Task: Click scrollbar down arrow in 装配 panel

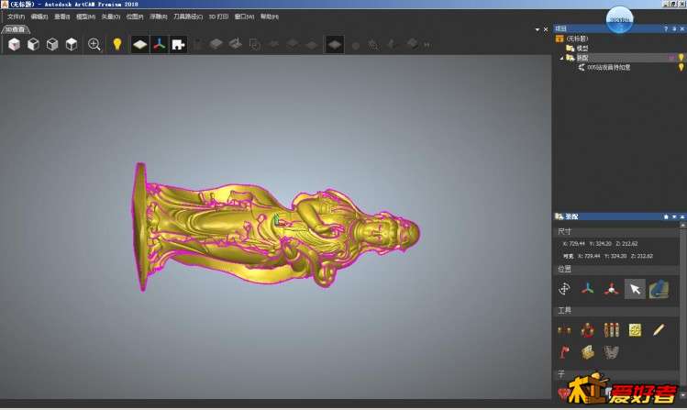Action: (682, 395)
